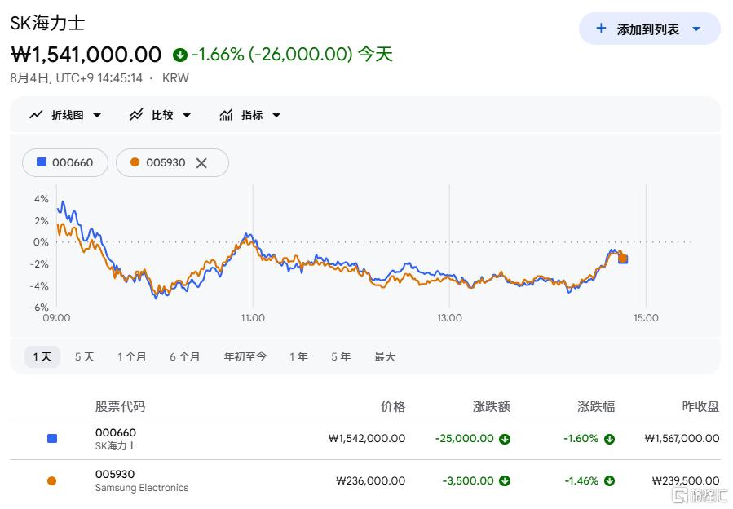The width and height of the screenshot is (733, 509).
Task: Click the blue square swatch in 000660 chip
Action: [x=42, y=162]
